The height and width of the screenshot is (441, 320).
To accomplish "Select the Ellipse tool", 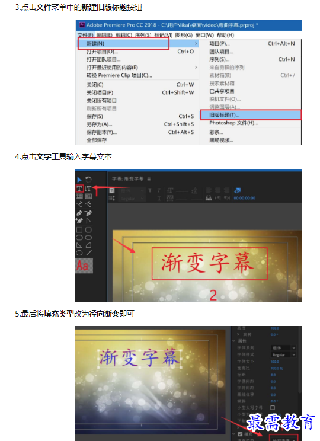I will [x=79, y=253].
